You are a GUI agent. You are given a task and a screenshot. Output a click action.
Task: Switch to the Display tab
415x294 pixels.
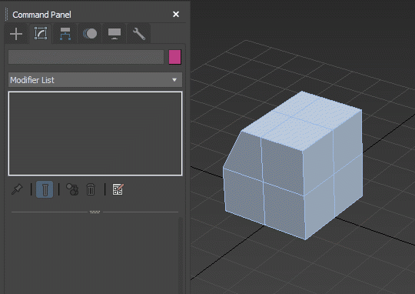(115, 34)
